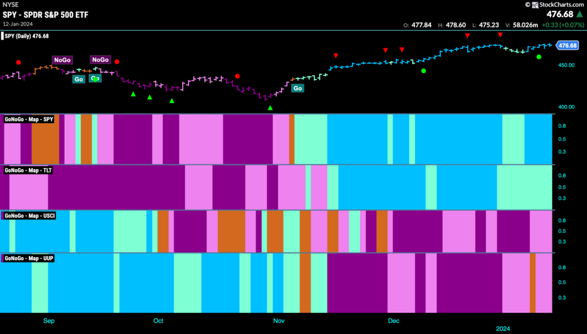Click the red dot near the late October bars
Screen dimensions: 587x334
click(237, 76)
